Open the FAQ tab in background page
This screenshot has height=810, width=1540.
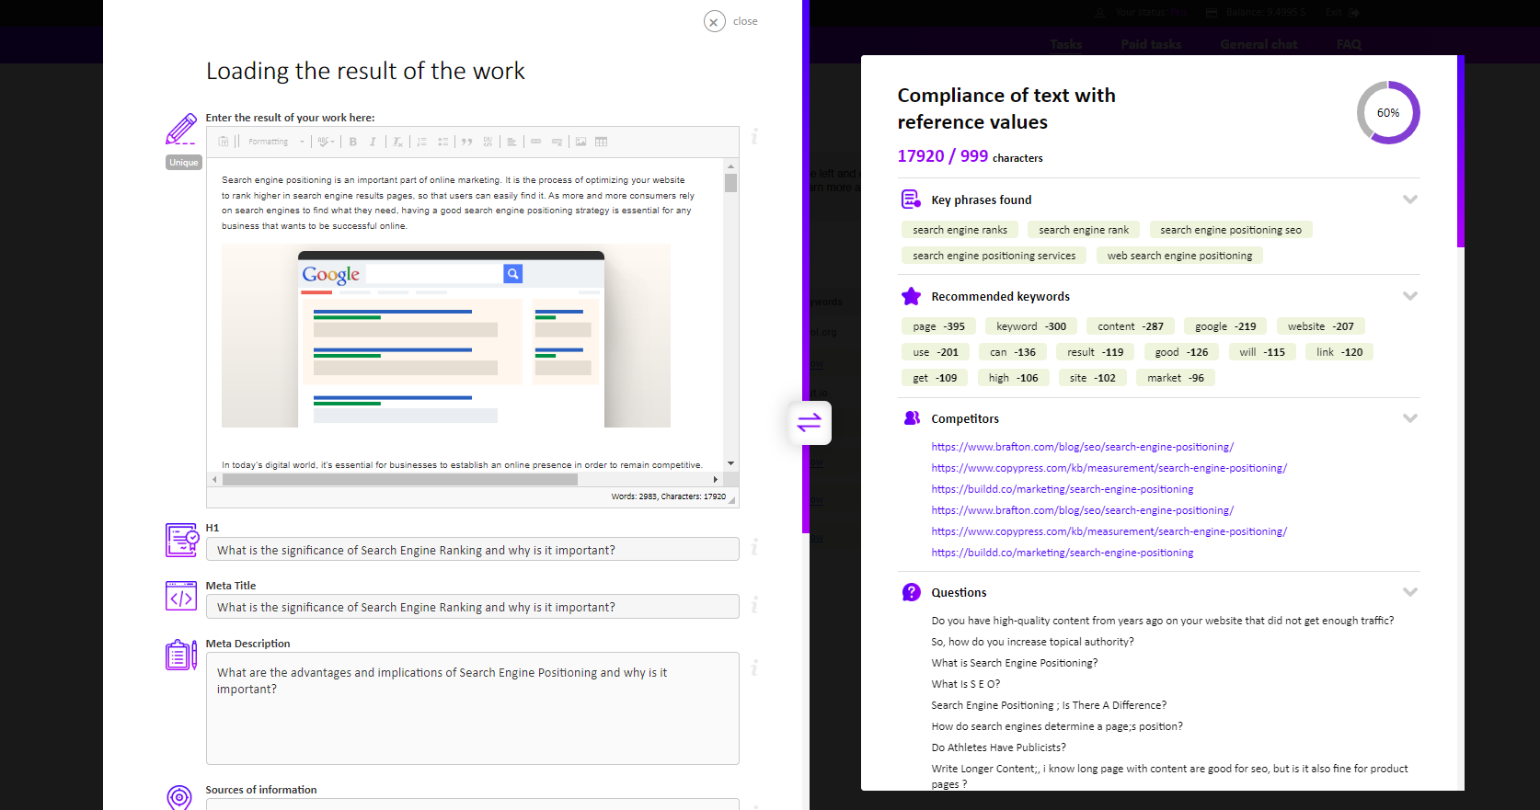tap(1349, 44)
